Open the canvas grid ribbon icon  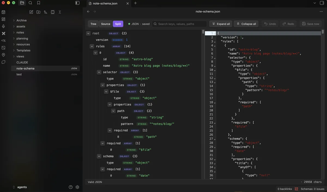pos(4,19)
